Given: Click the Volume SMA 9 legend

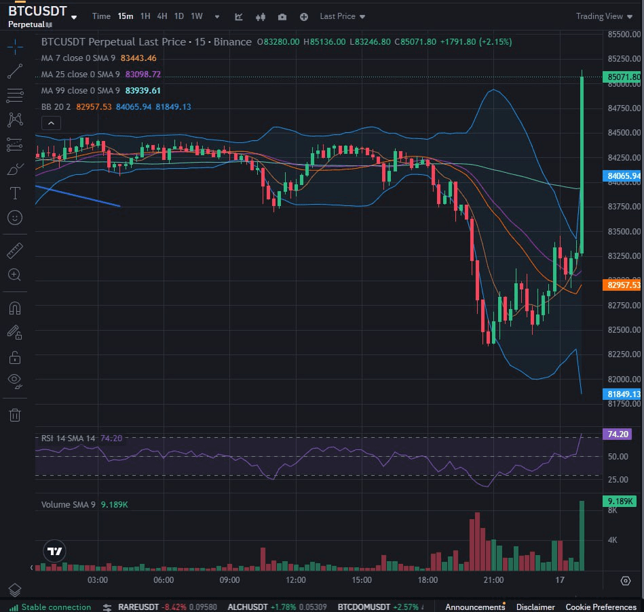Looking at the screenshot, I should pyautogui.click(x=85, y=504).
